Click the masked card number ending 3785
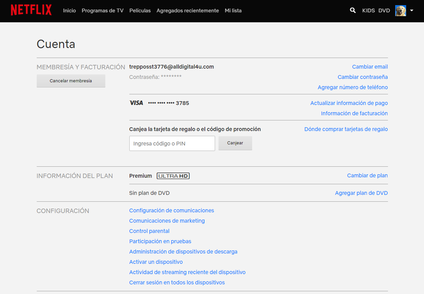 (168, 103)
